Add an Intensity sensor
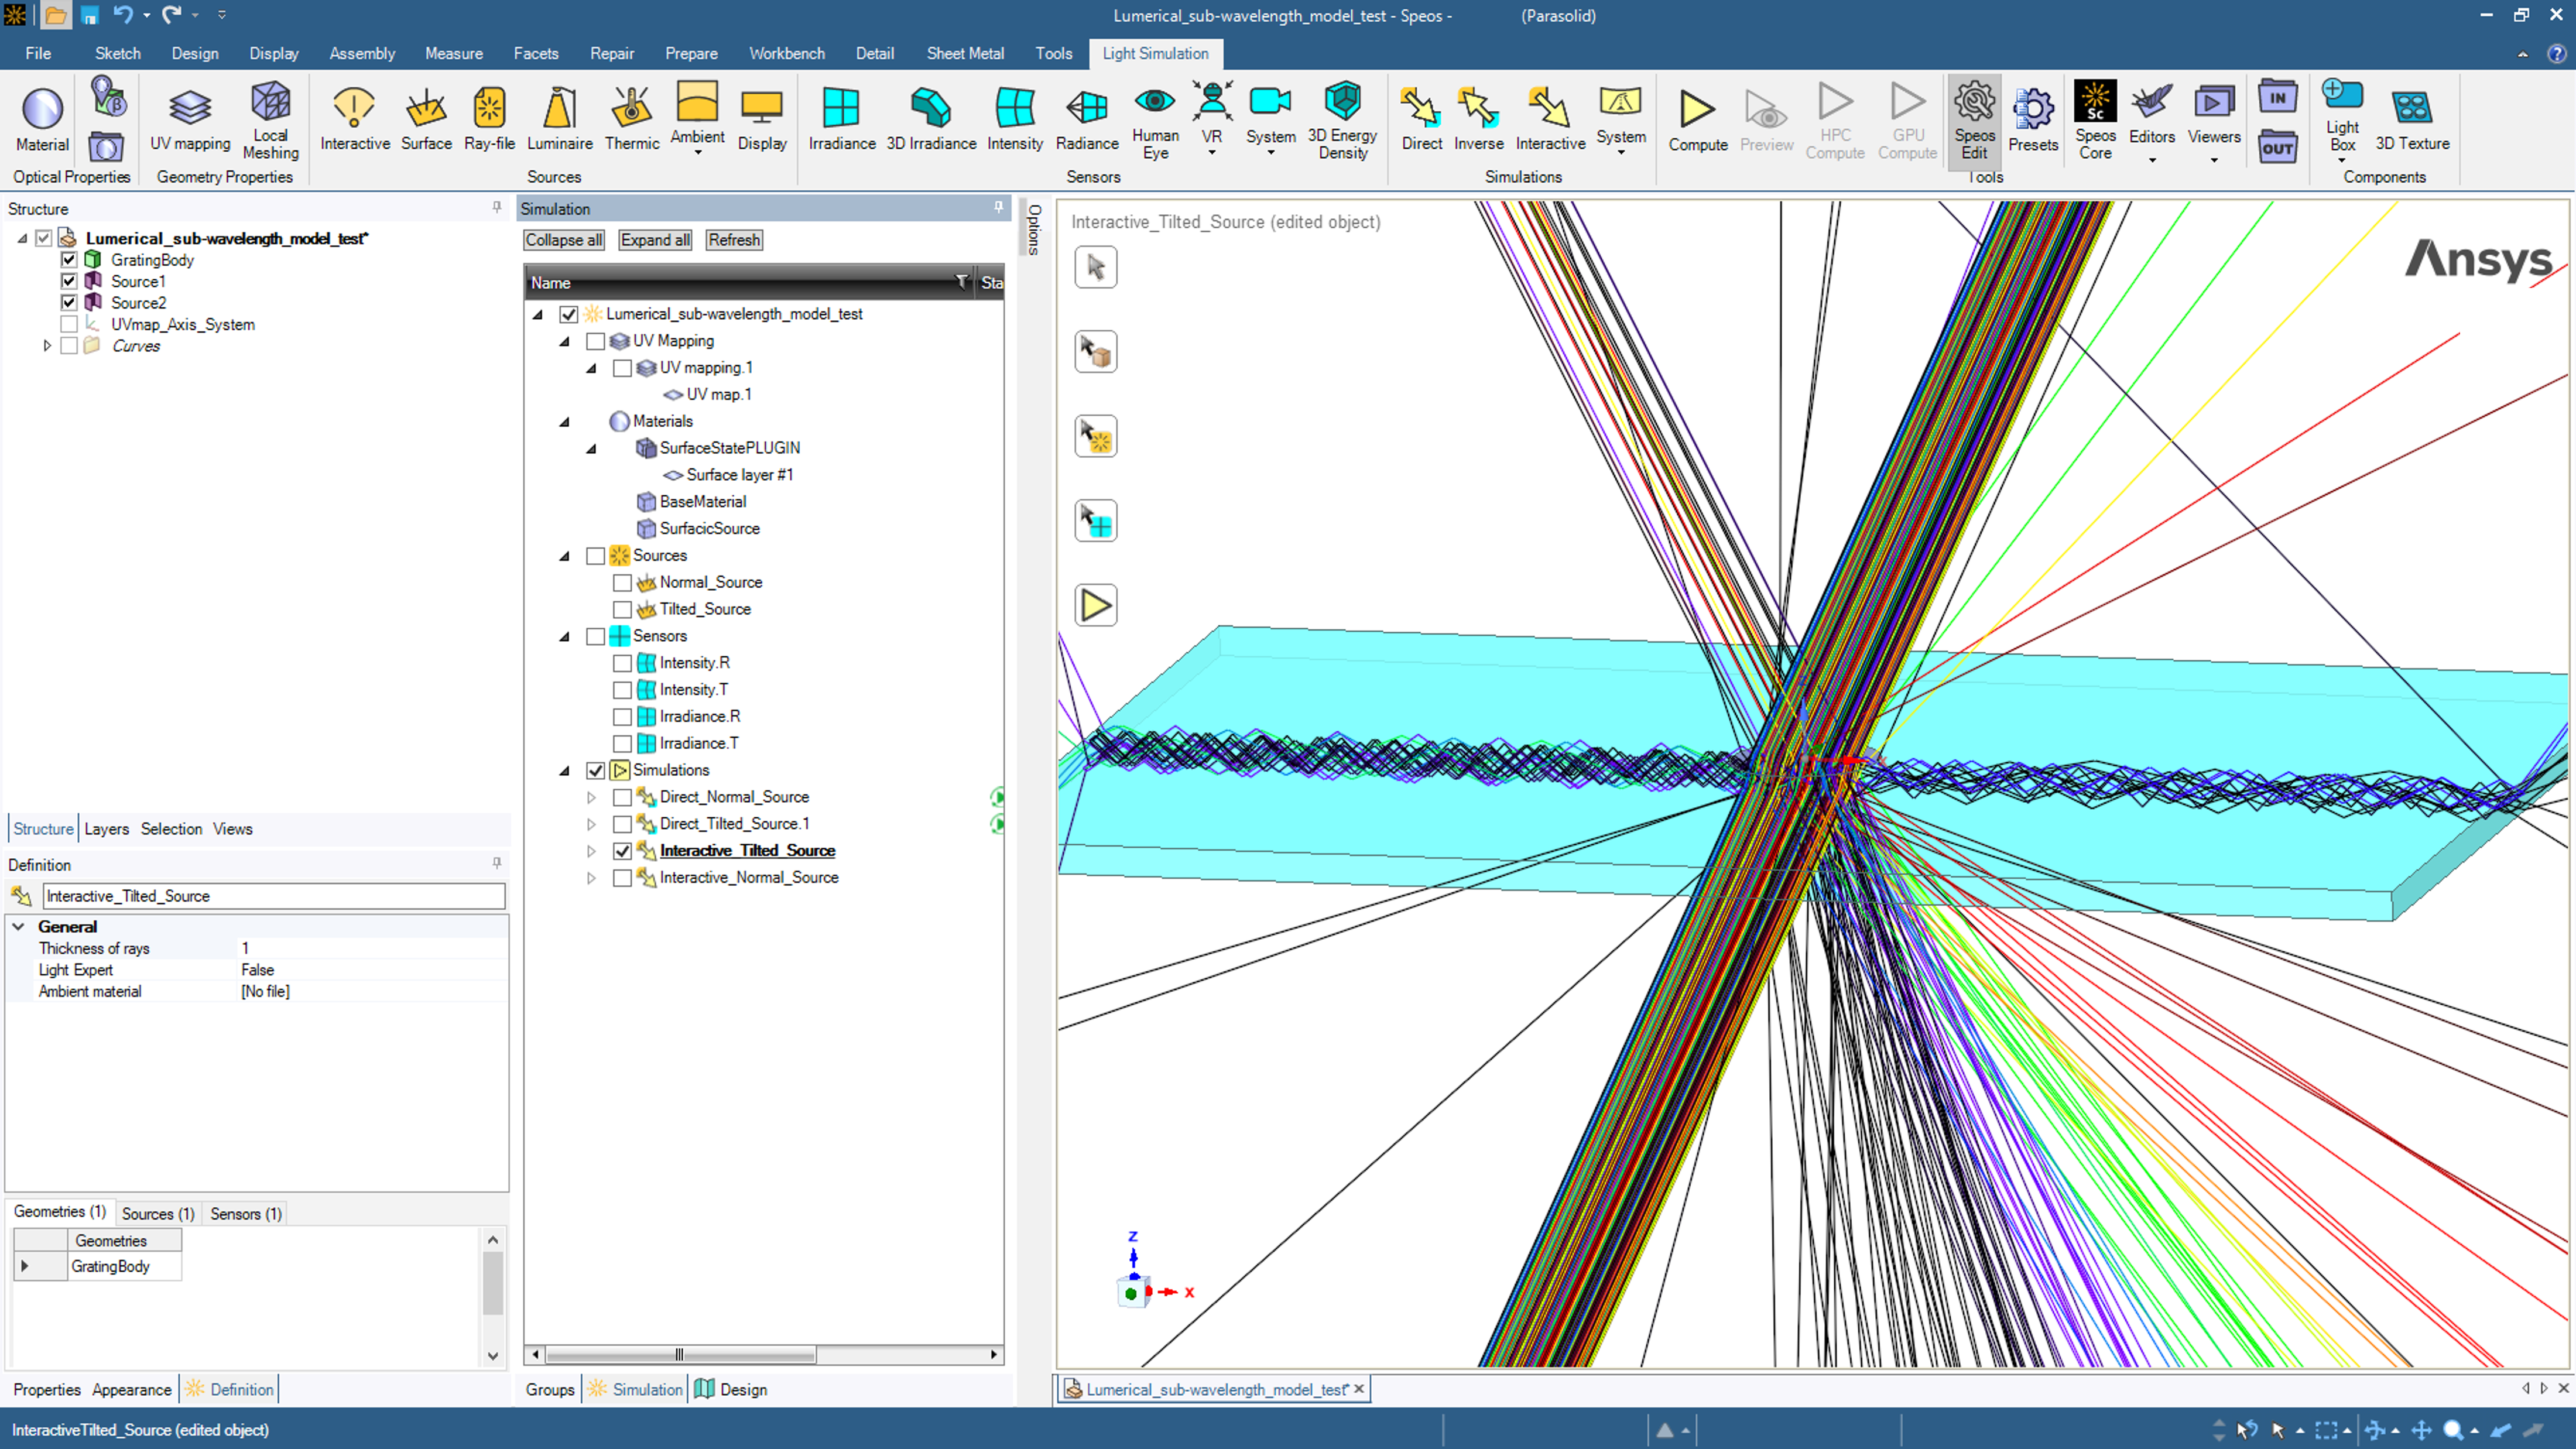 (x=1015, y=119)
